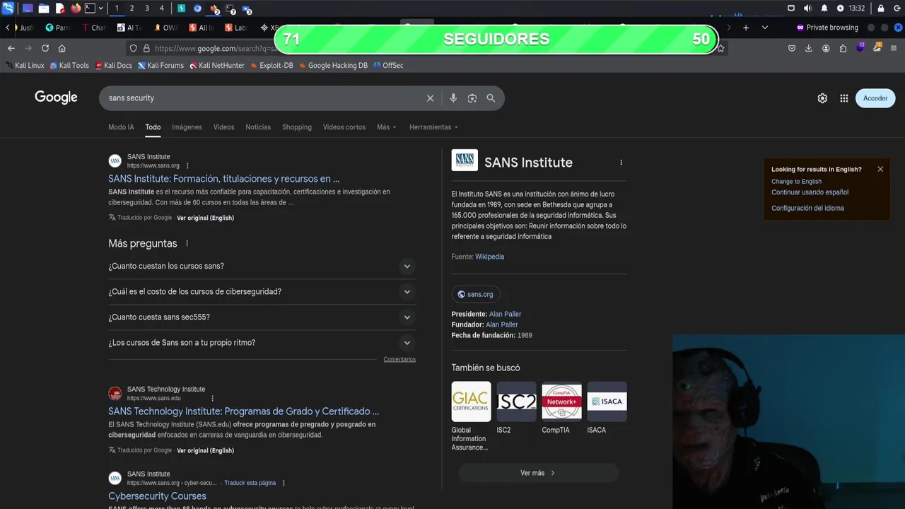
Task: Switch to workspace 2
Action: [132, 8]
